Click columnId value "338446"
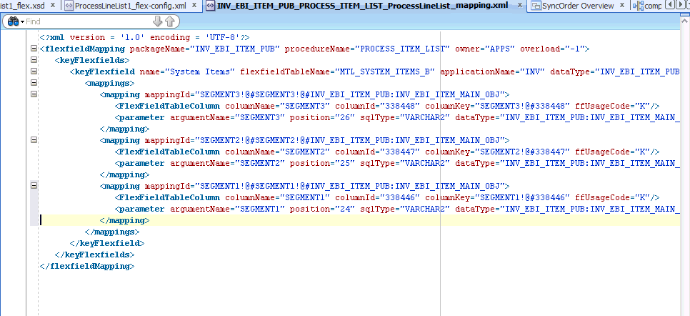 401,198
